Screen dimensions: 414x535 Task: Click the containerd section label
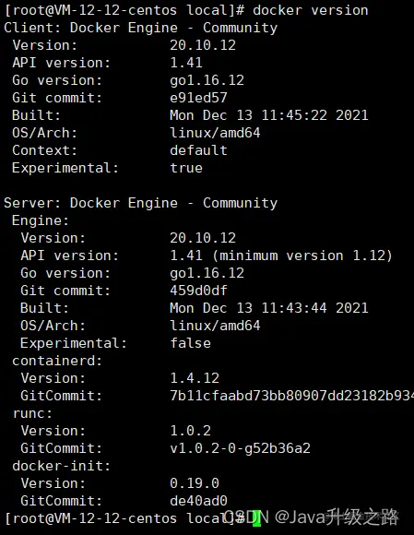pos(57,361)
